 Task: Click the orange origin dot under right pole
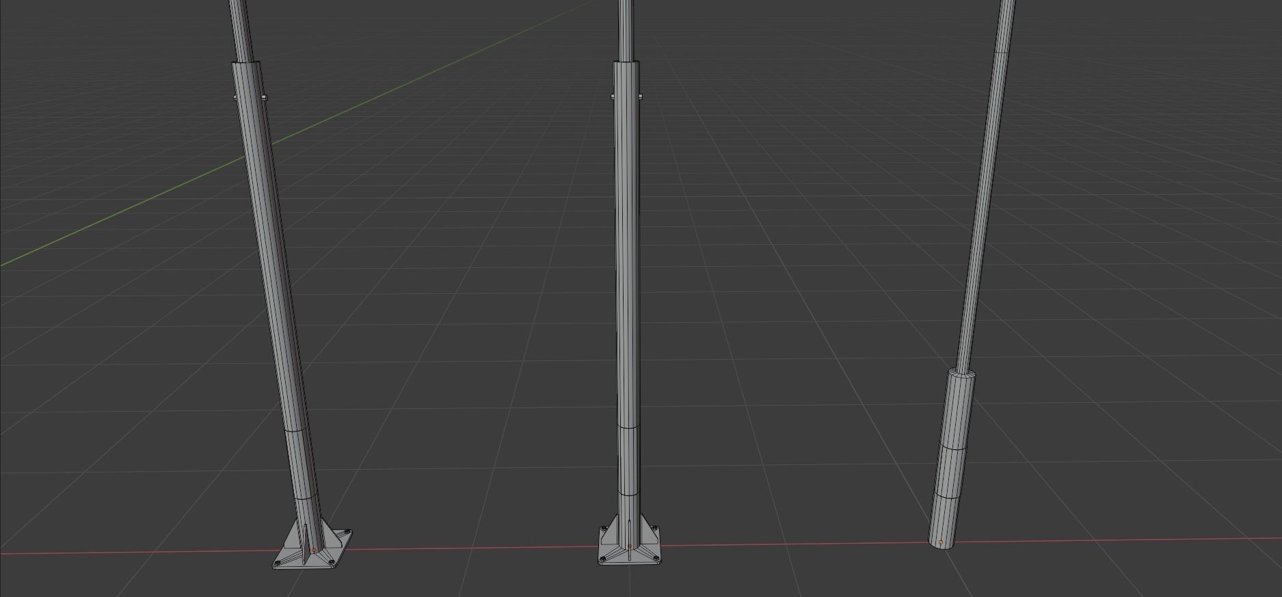coord(942,542)
